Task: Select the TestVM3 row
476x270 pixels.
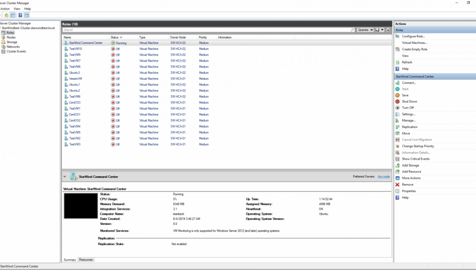Action: pos(227,144)
